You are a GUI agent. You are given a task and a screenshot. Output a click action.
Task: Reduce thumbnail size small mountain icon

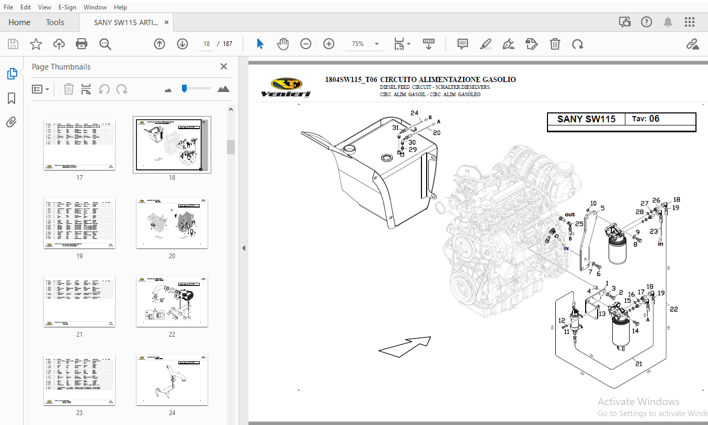(x=168, y=90)
